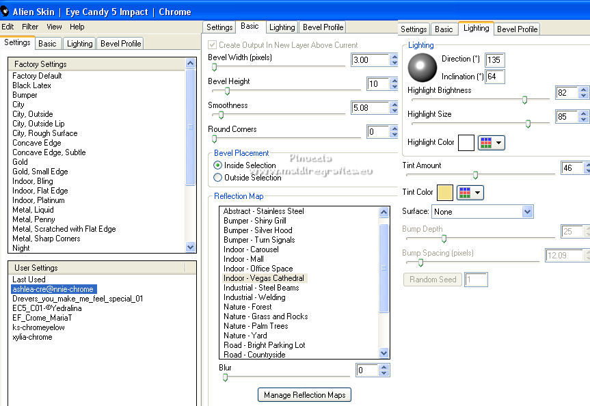Viewport: 590px width, 406px height.
Task: Select Factory Default preset
Action: (x=37, y=76)
